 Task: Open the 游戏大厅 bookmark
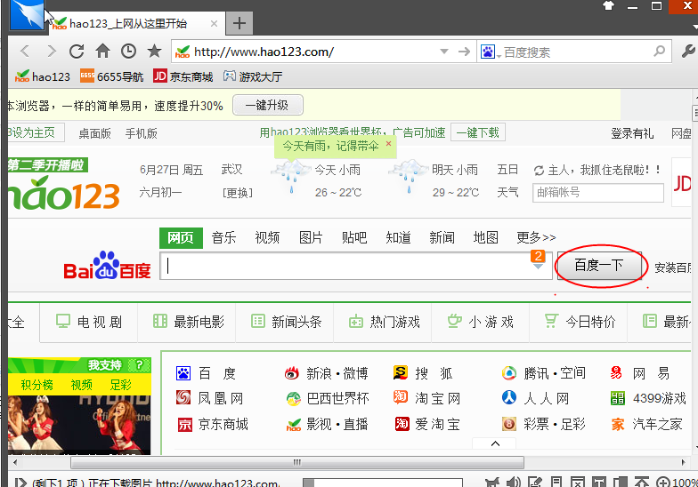253,76
